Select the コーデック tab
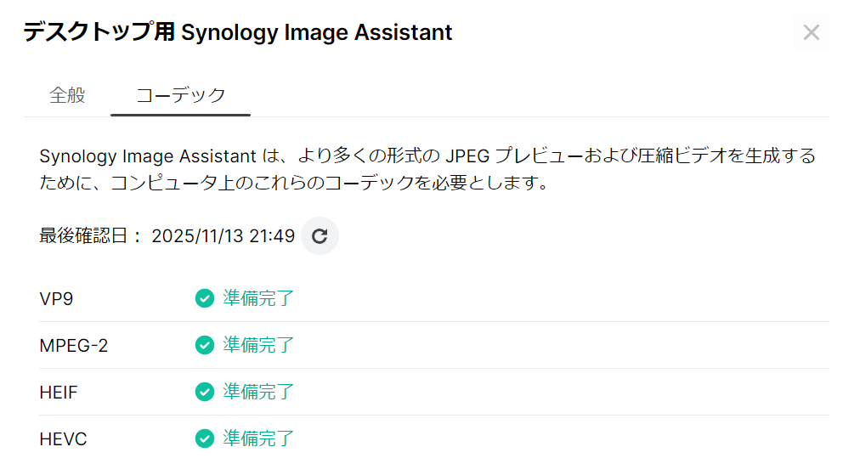The width and height of the screenshot is (854, 475). point(180,95)
